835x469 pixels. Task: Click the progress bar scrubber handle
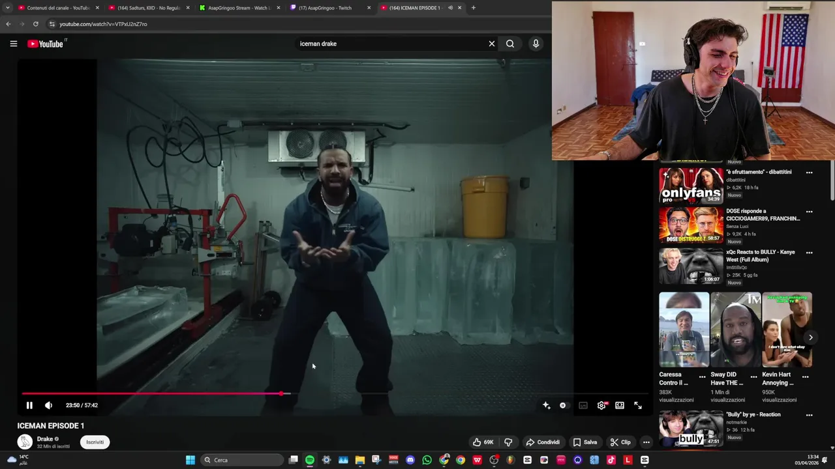click(x=282, y=393)
